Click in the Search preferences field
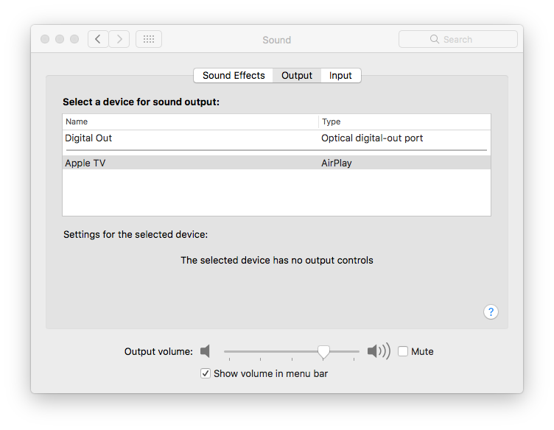Image resolution: width=554 pixels, height=430 pixels. pyautogui.click(x=458, y=39)
